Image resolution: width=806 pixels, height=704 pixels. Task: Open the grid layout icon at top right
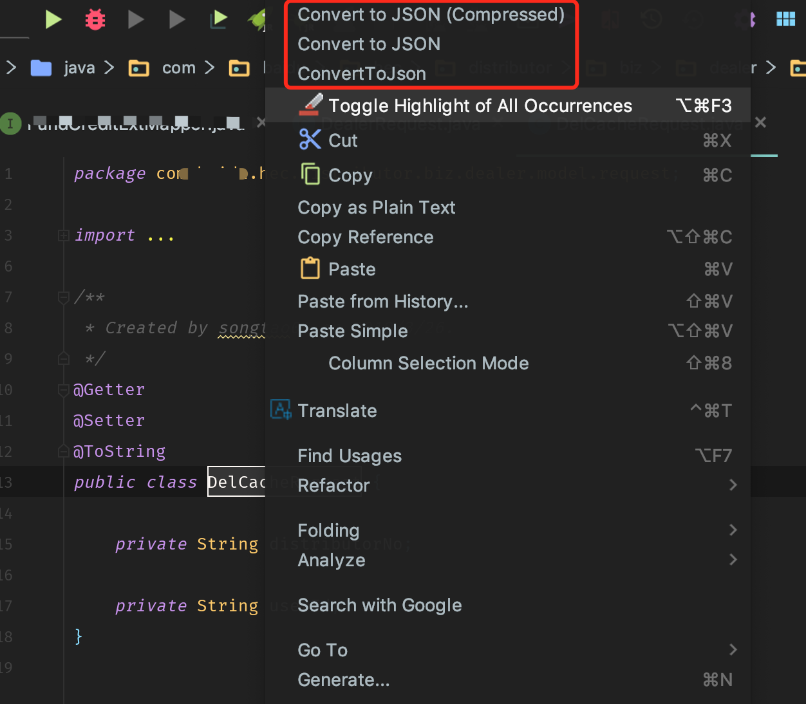tap(785, 19)
